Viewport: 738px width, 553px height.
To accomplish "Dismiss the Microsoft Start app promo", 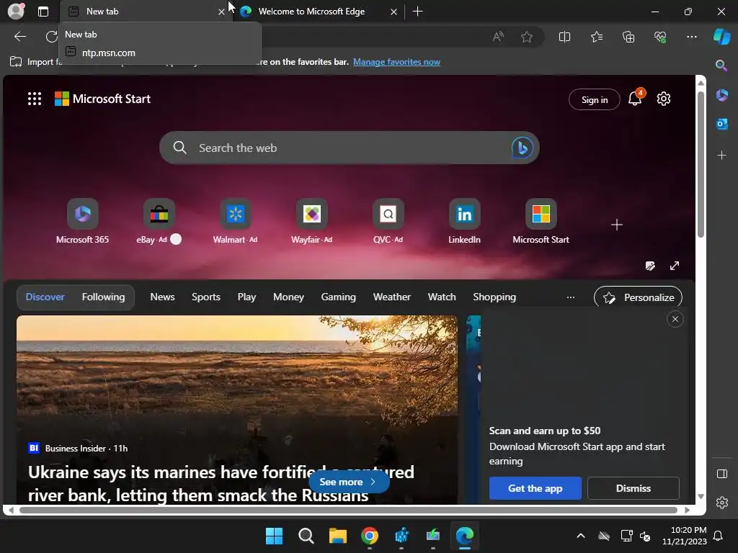I will [633, 488].
